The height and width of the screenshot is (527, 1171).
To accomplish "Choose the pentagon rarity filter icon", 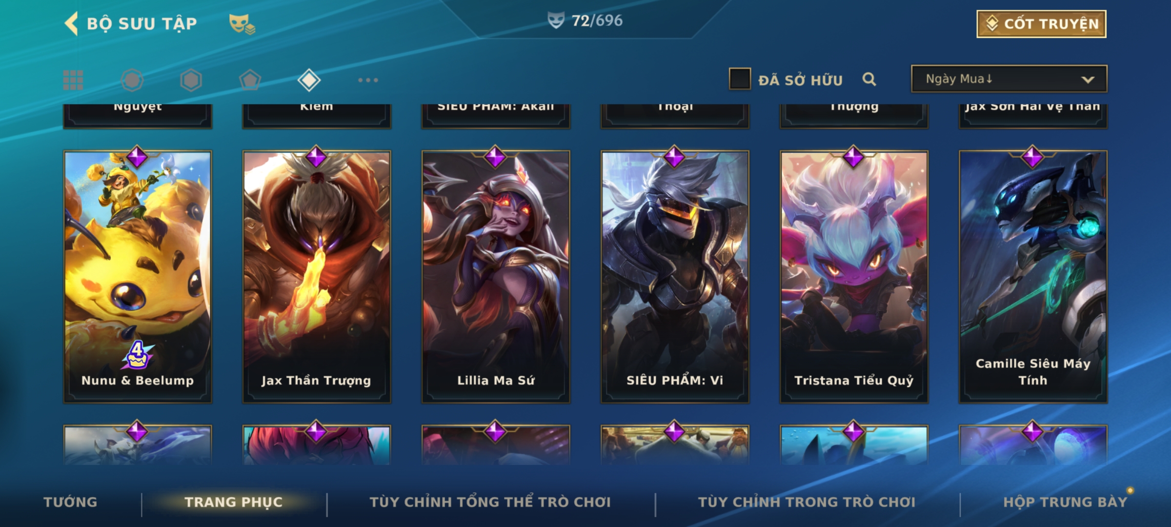I will click(250, 80).
